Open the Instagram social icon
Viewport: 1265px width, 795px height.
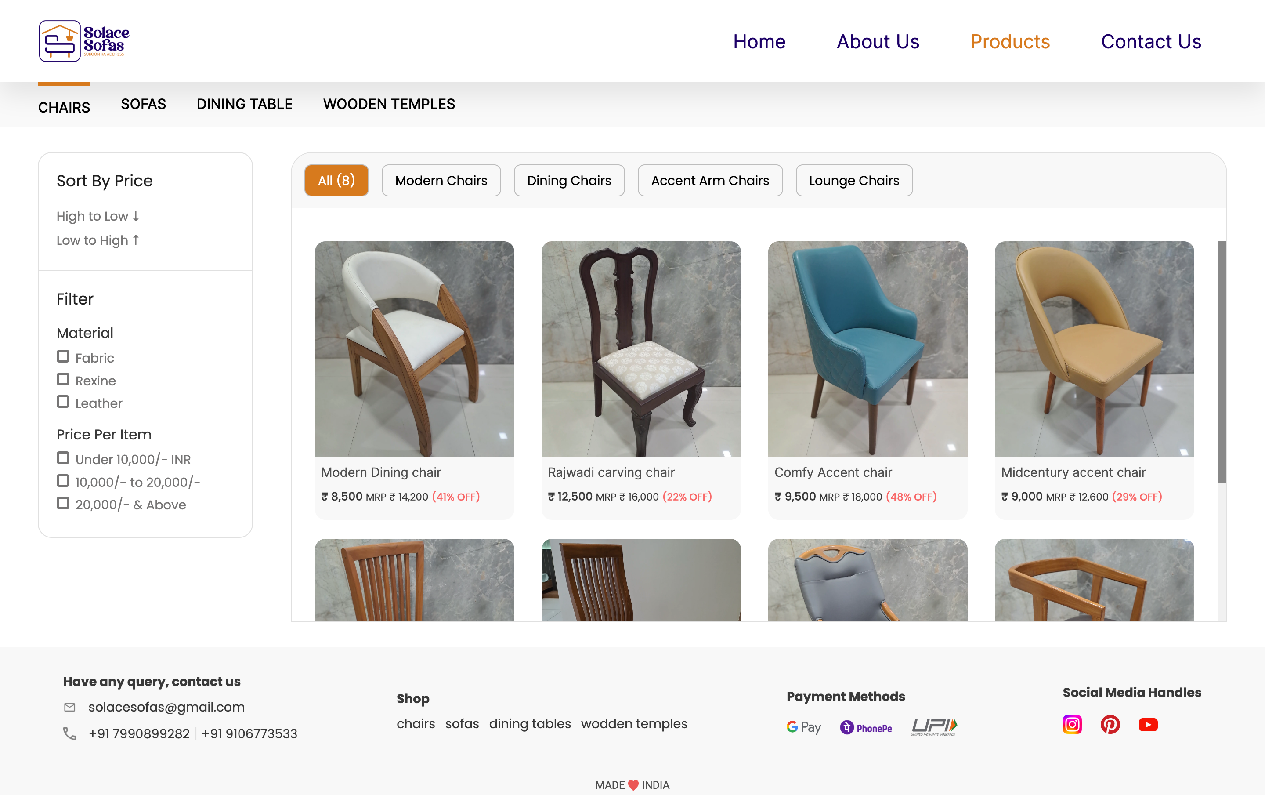coord(1072,725)
